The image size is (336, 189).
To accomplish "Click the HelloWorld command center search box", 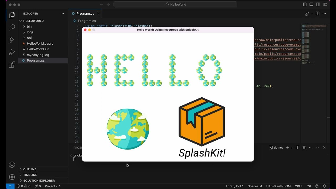I will (x=175, y=4).
